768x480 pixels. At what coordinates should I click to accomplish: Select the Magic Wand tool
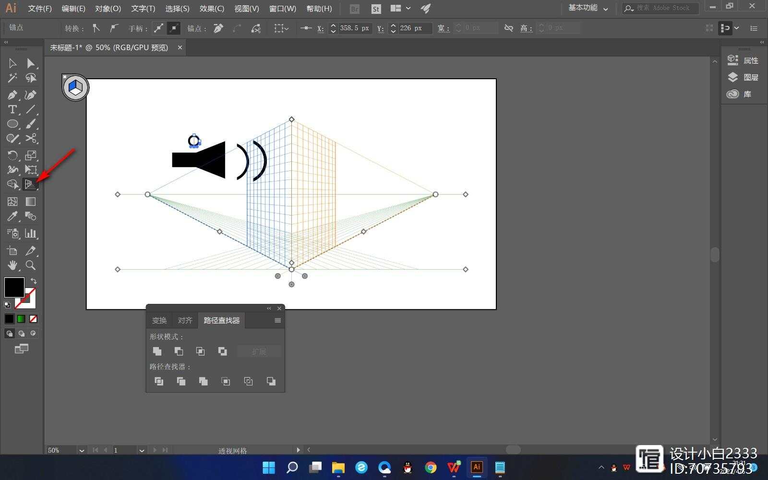point(12,78)
